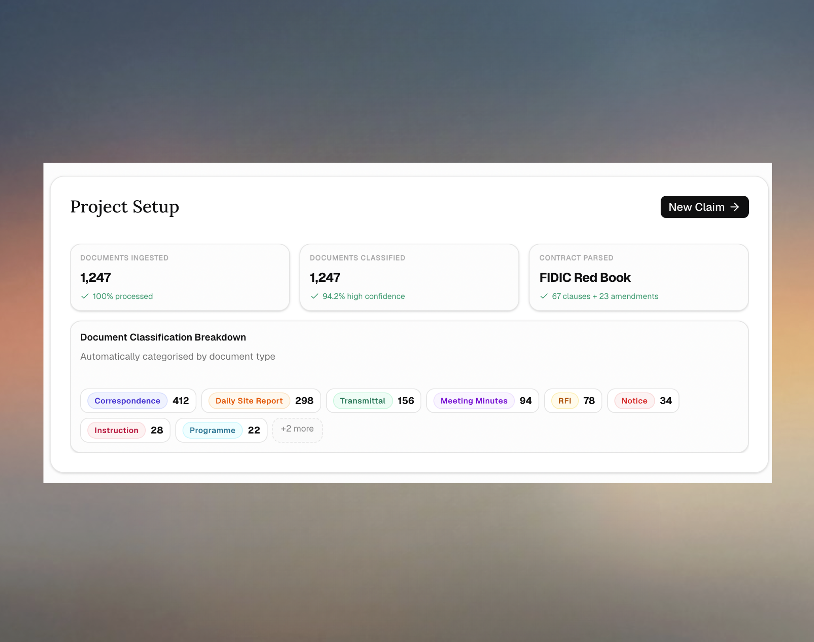
Task: Click the Project Setup heading
Action: coord(124,207)
